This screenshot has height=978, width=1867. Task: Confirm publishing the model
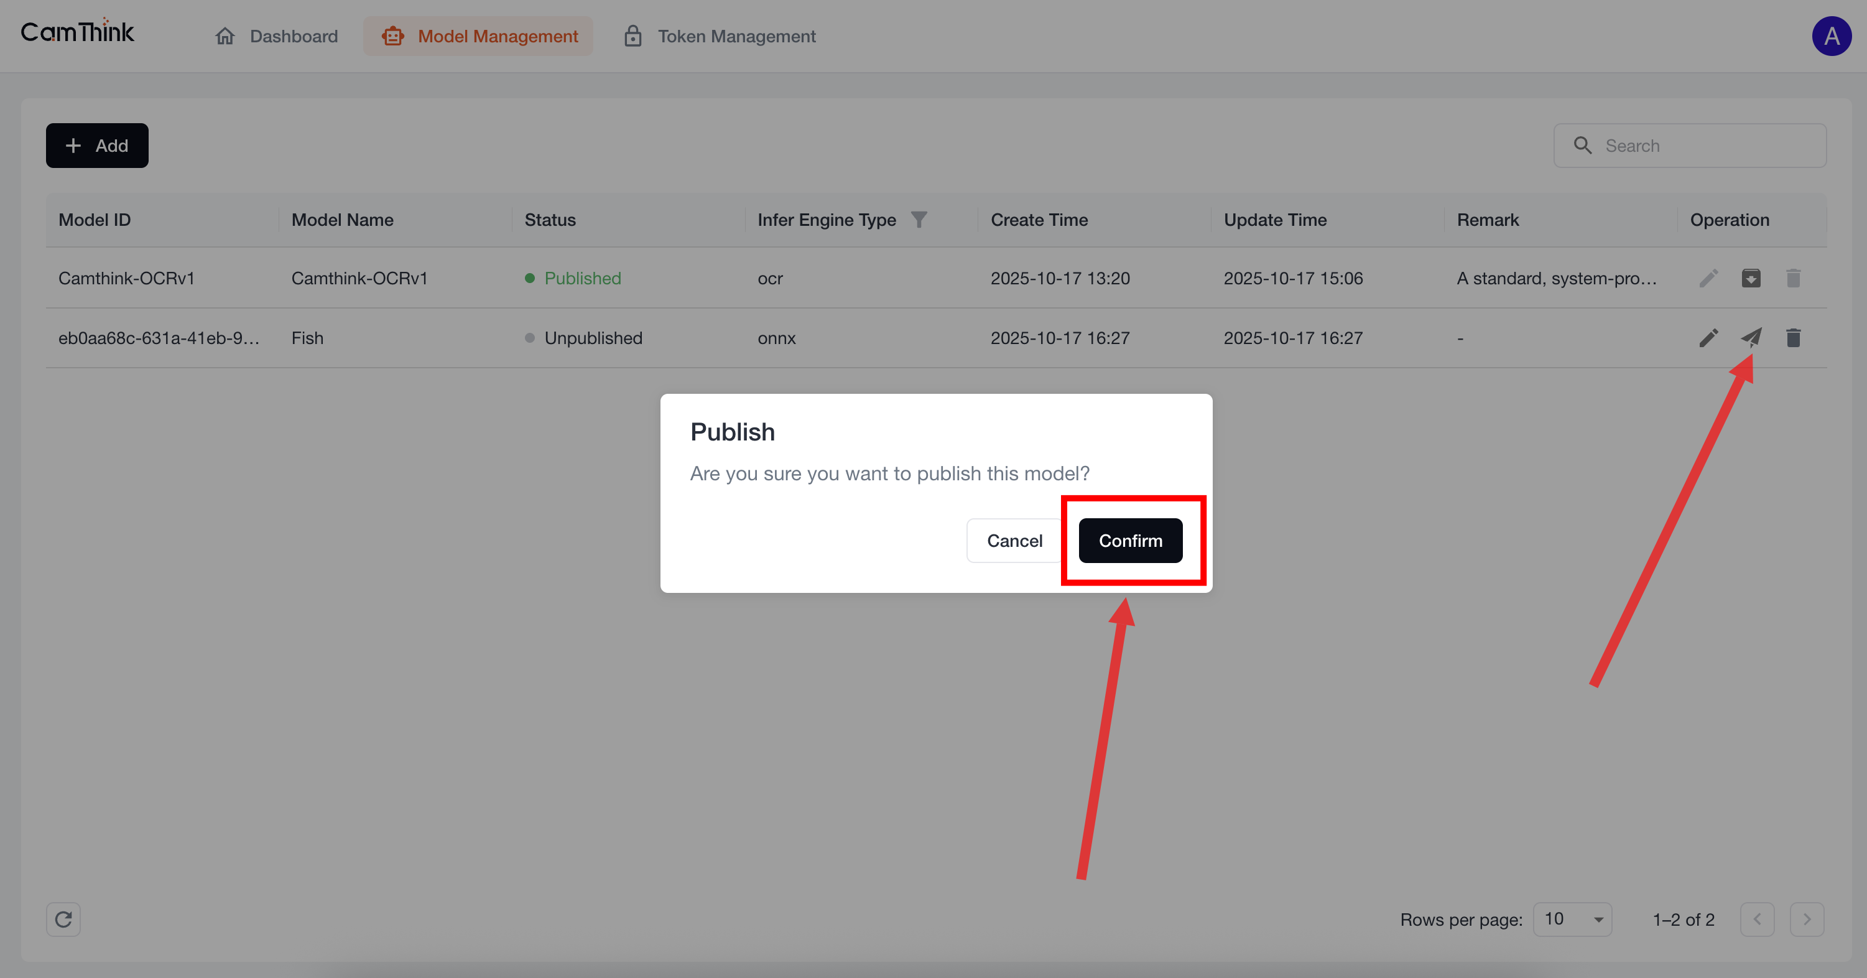pyautogui.click(x=1130, y=541)
